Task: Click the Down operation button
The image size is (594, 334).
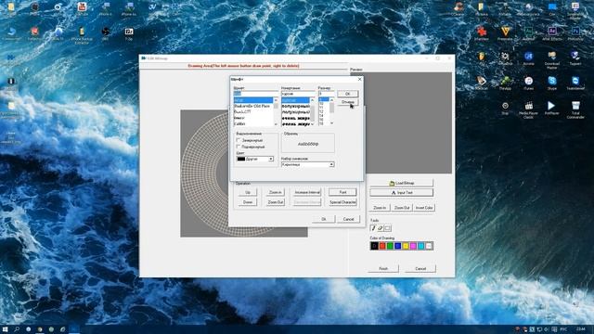Action: pos(248,202)
